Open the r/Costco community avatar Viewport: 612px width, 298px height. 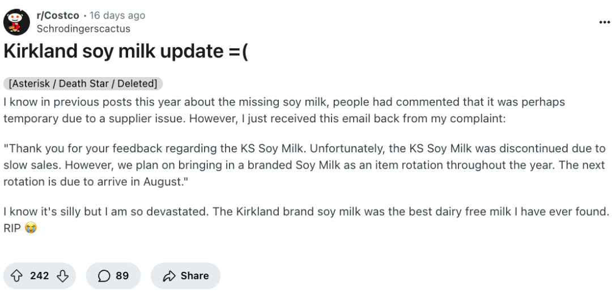(x=16, y=22)
